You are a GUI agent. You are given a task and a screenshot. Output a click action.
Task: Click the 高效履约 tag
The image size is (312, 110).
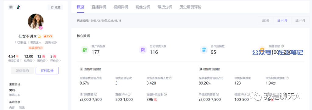[x=36, y=48]
